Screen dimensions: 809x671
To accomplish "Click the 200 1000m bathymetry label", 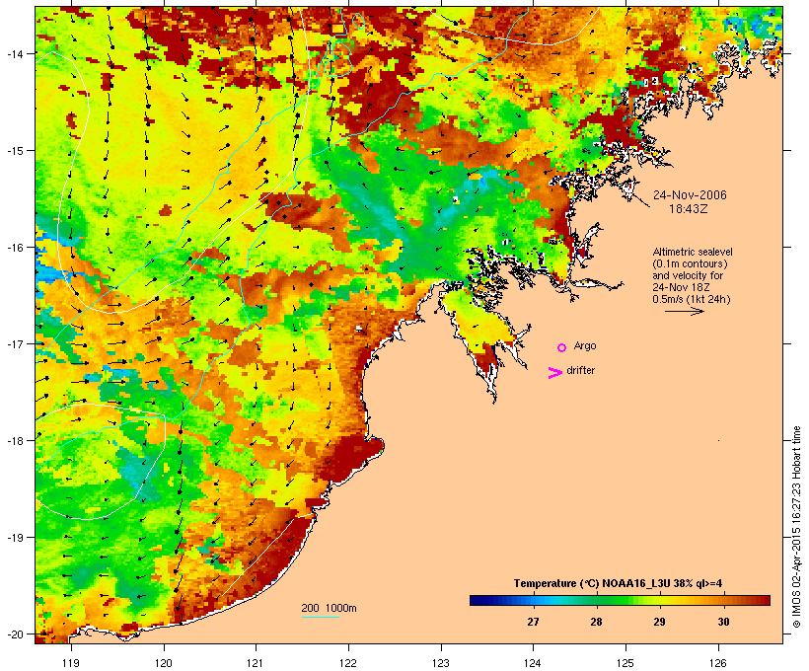I will point(329,608).
